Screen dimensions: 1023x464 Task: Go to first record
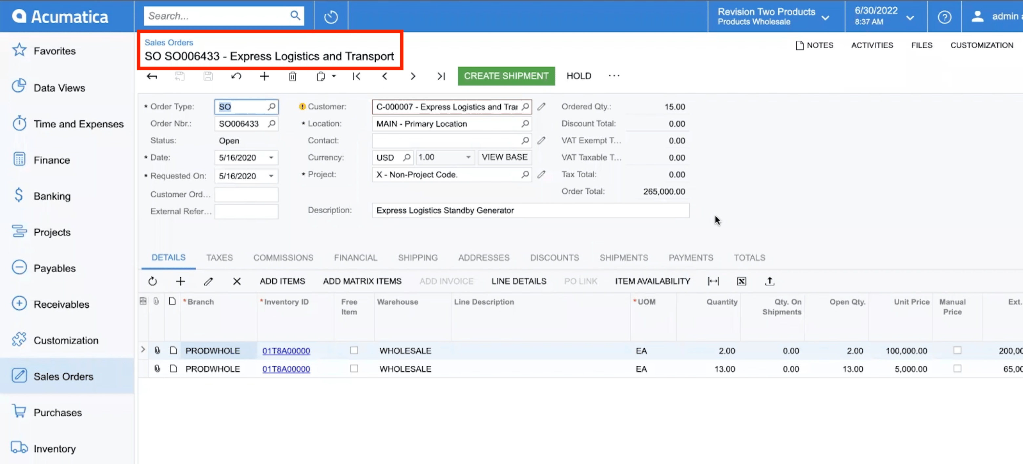[356, 76]
